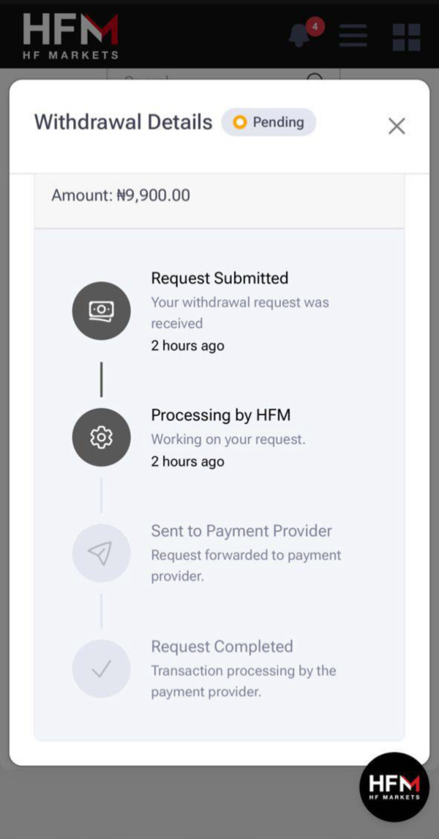Click the Amount ₦9,900.00 row
Viewport: 439px width, 839px height.
tap(219, 196)
